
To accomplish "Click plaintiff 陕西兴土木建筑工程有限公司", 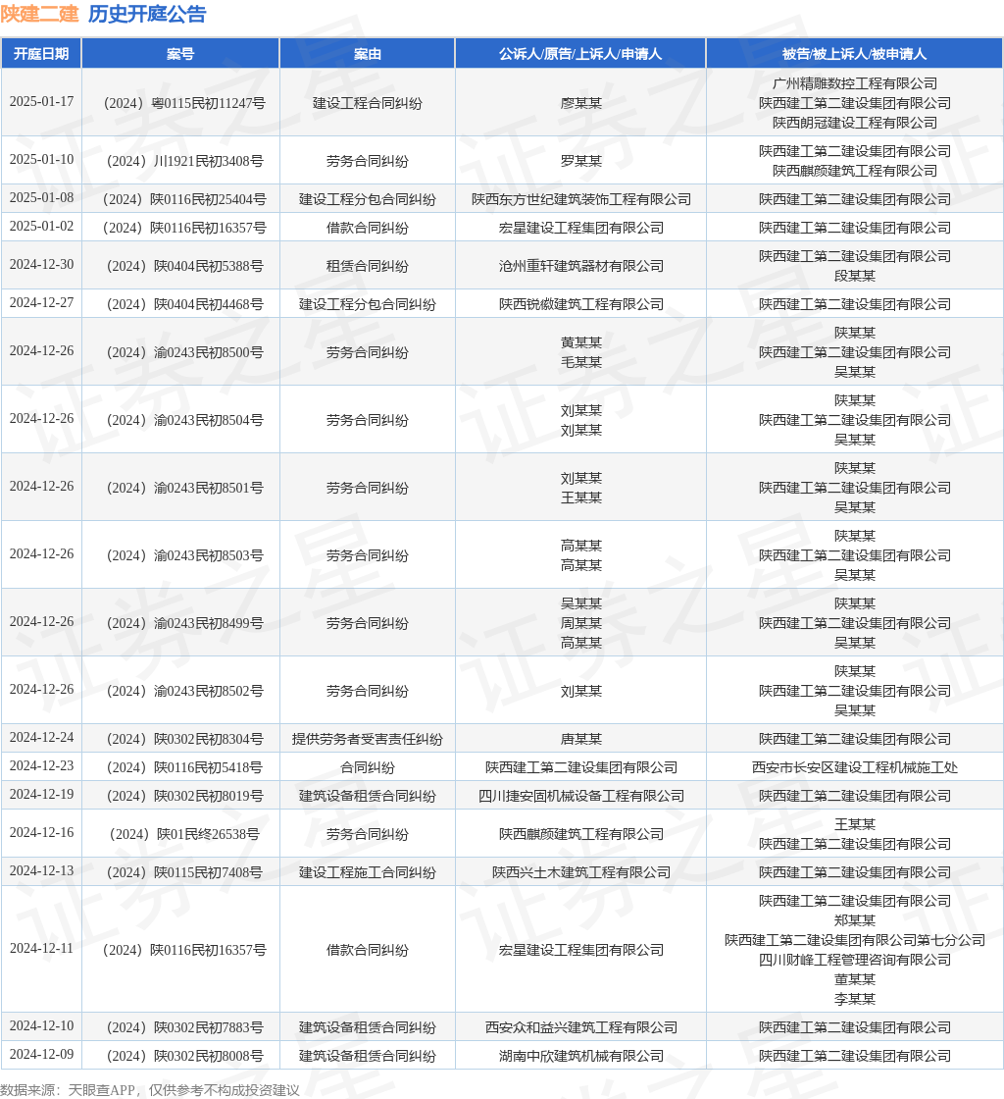I will tap(581, 872).
